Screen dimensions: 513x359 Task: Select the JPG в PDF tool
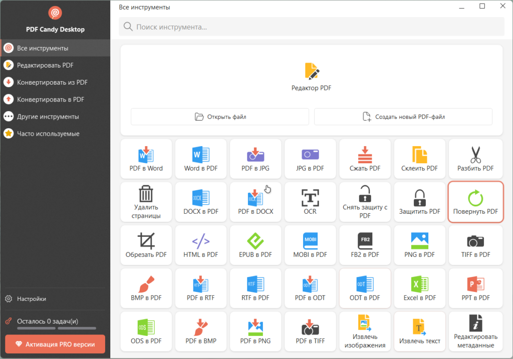click(310, 159)
